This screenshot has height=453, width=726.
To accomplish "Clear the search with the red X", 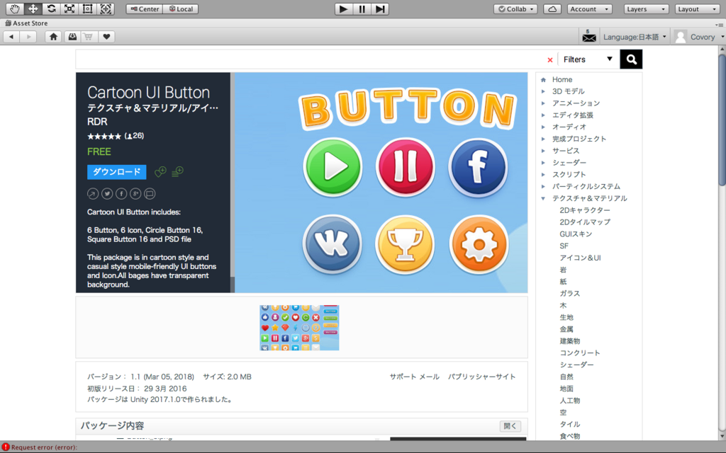I will [x=550, y=60].
